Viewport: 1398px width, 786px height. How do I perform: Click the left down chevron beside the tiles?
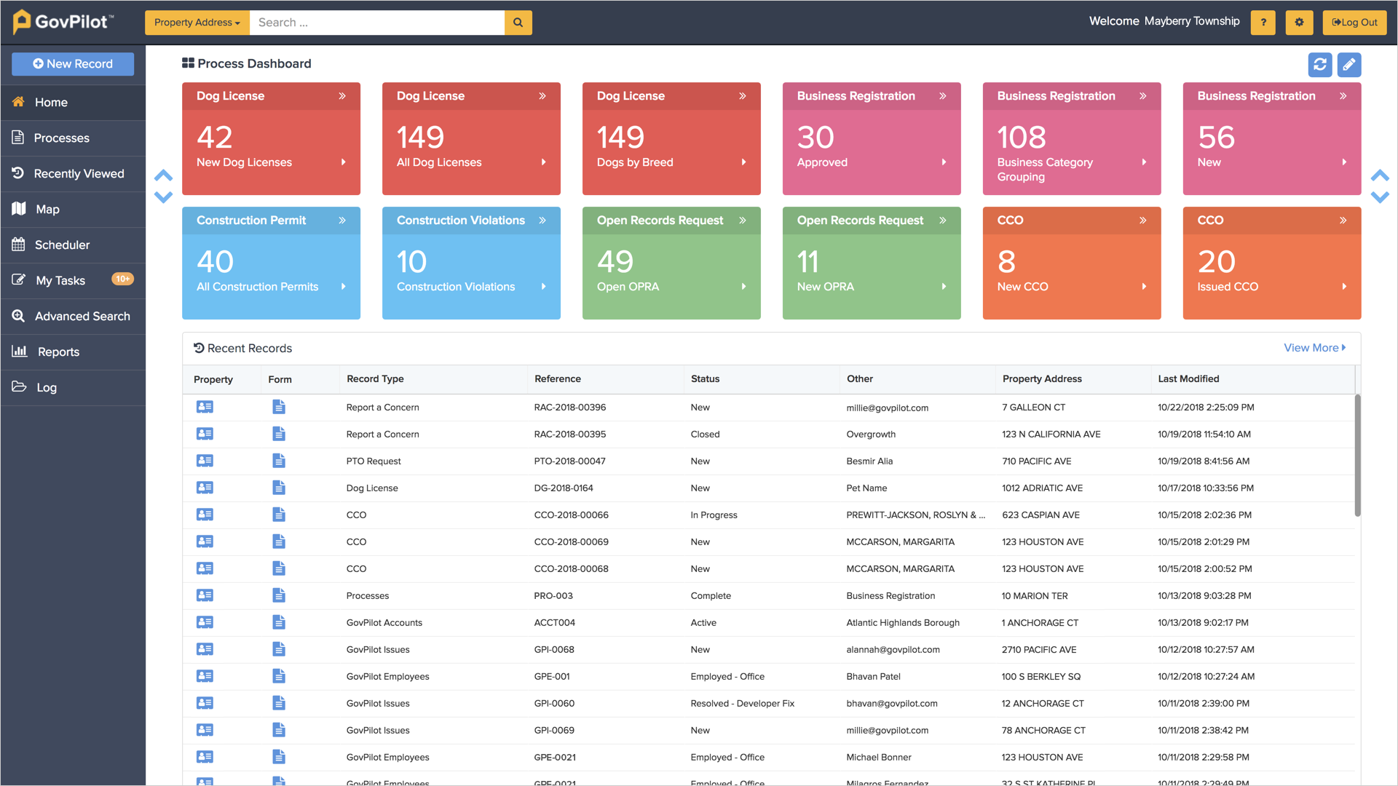[x=163, y=196]
